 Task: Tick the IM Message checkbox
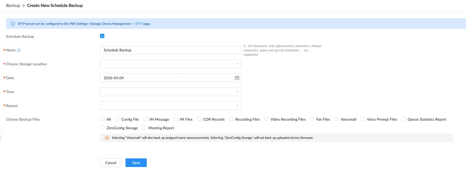145,119
